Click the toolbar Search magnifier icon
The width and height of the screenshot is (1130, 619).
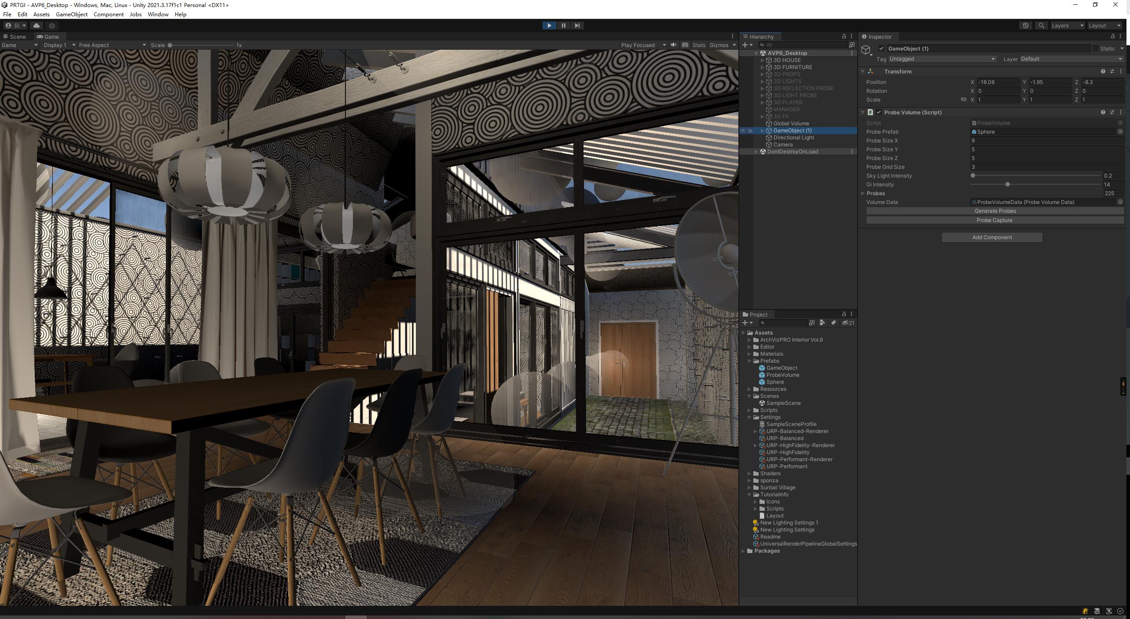[1041, 25]
